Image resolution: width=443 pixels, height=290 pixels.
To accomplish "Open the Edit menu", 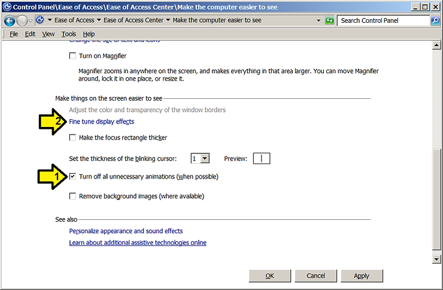I will tap(30, 34).
